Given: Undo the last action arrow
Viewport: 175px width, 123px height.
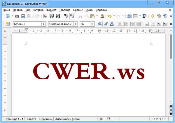Looking at the screenshot, I should [109, 16].
